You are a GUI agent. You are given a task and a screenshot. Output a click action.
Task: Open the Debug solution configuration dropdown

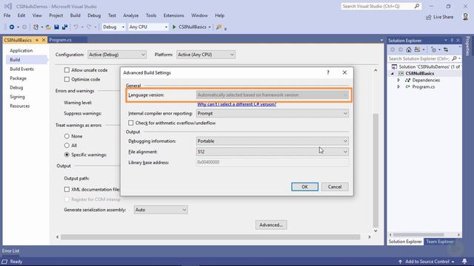(x=113, y=27)
